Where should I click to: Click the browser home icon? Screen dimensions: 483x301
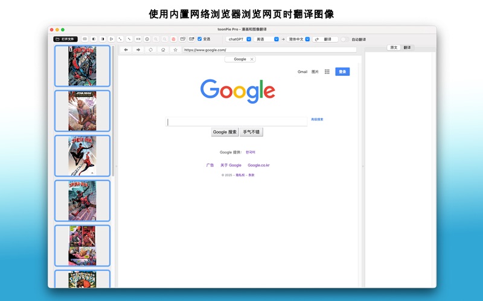[163, 50]
